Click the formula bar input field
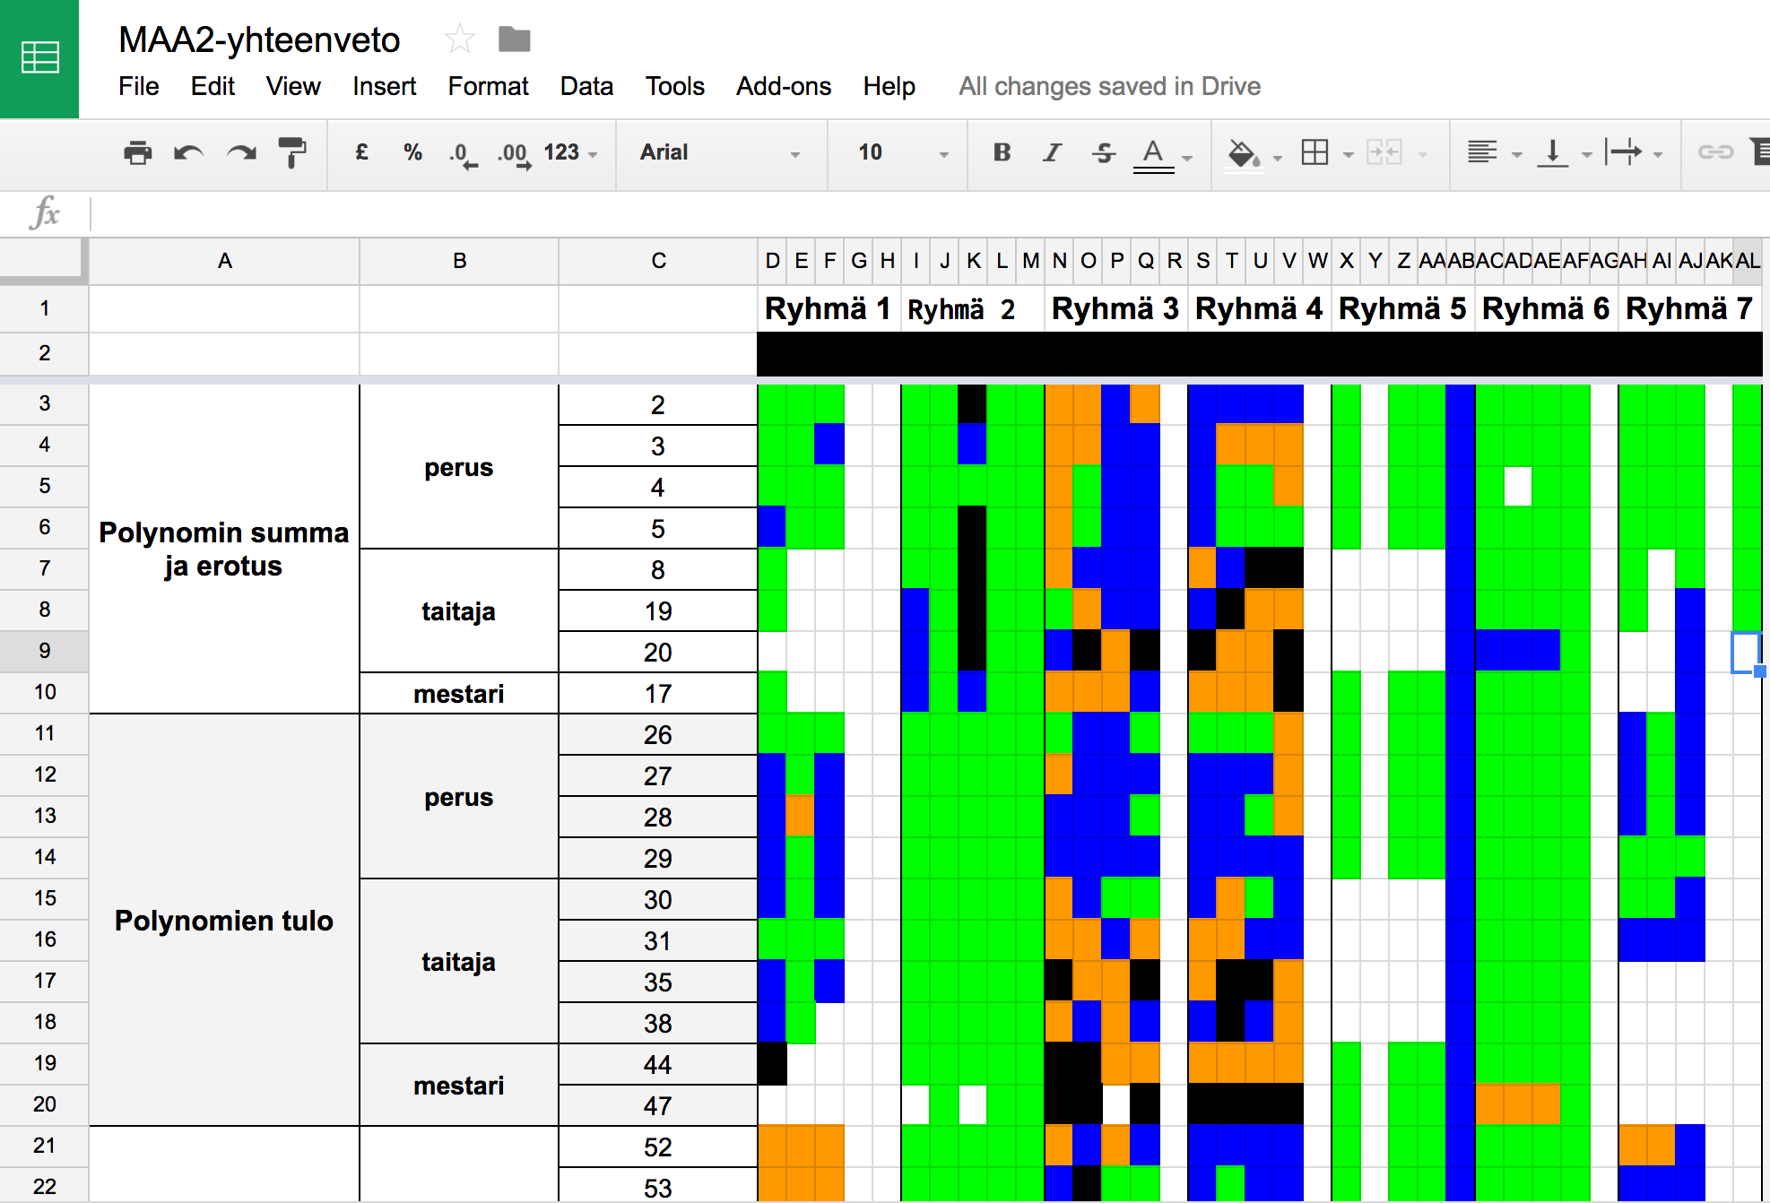Viewport: 1770px width, 1203px height. 897,214
